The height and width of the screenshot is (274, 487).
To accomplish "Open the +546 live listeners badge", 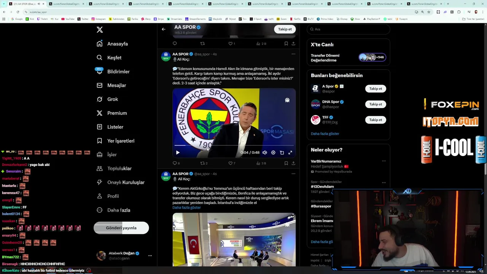I will click(372, 57).
